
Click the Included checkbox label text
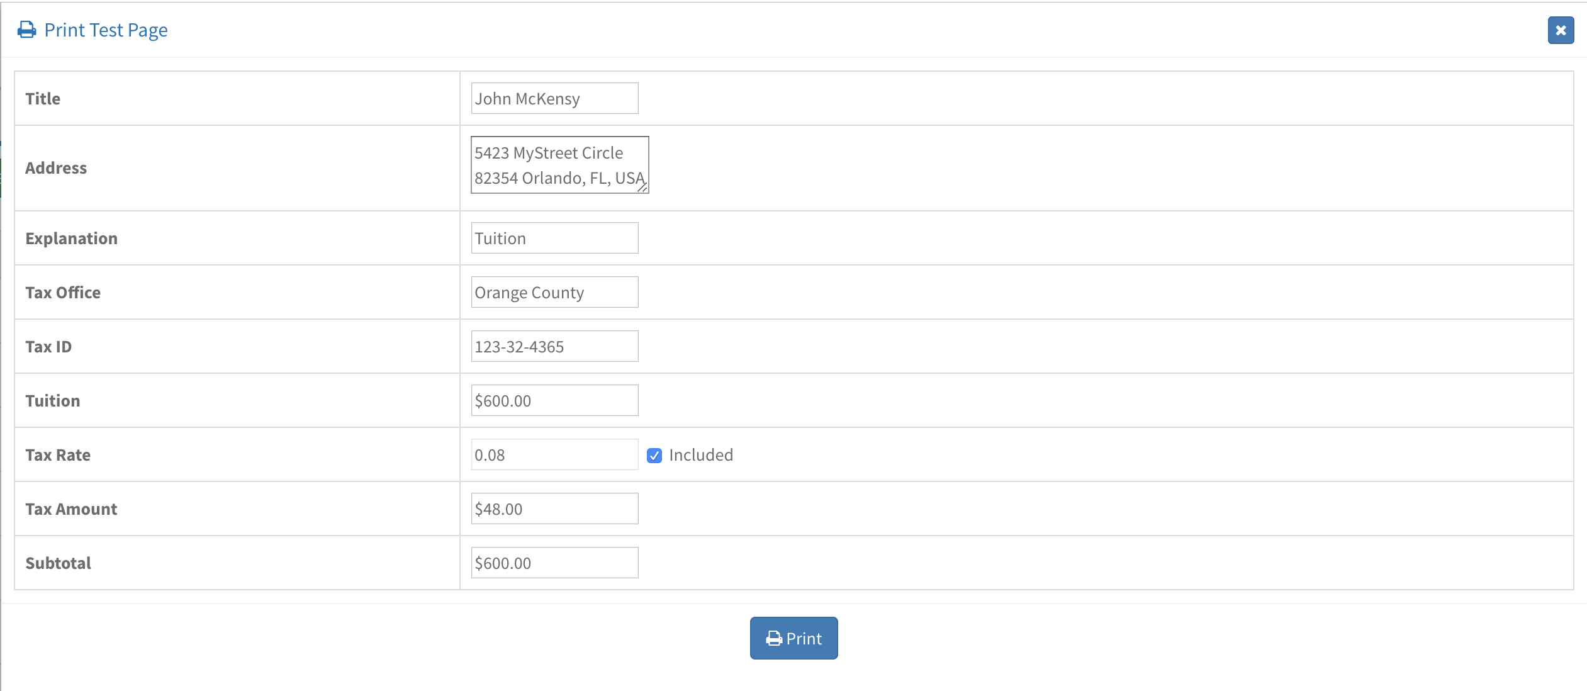coord(700,455)
